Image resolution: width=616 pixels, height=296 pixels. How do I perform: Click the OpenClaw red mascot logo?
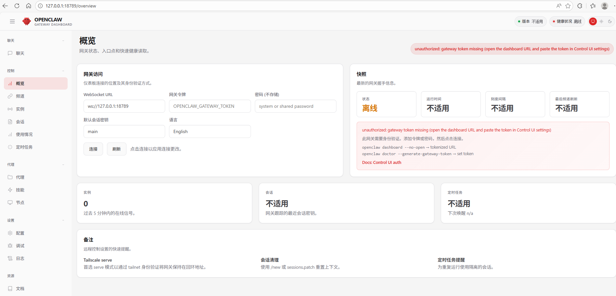pyautogui.click(x=27, y=21)
